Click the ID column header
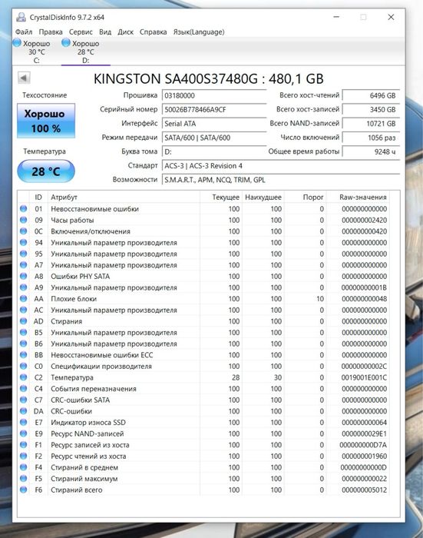 pyautogui.click(x=38, y=198)
